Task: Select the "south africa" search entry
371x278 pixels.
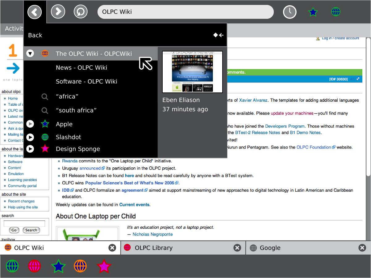Action: click(76, 110)
